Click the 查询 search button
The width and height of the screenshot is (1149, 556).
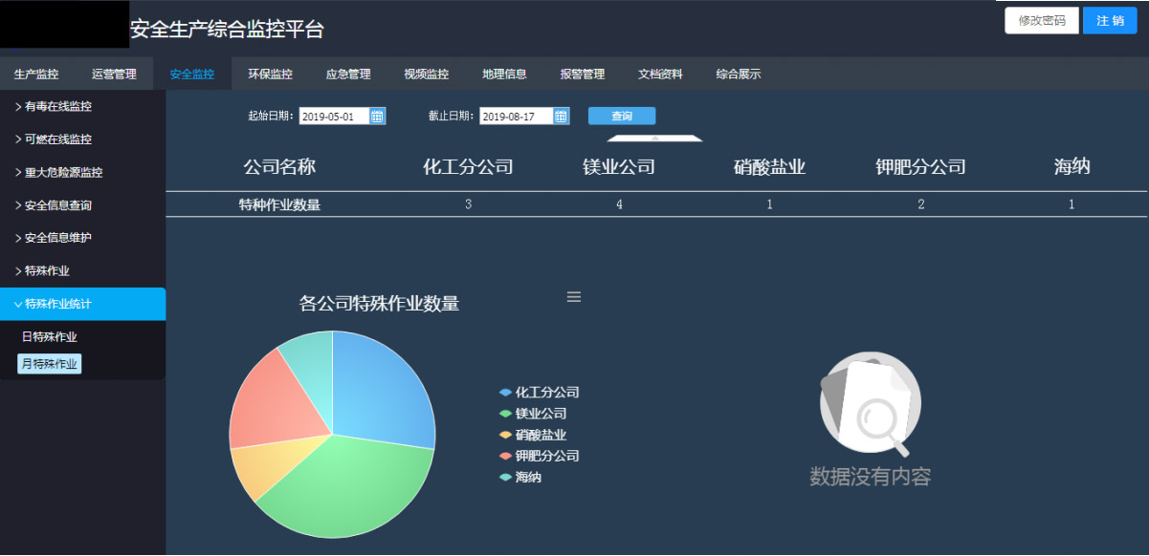(x=622, y=117)
